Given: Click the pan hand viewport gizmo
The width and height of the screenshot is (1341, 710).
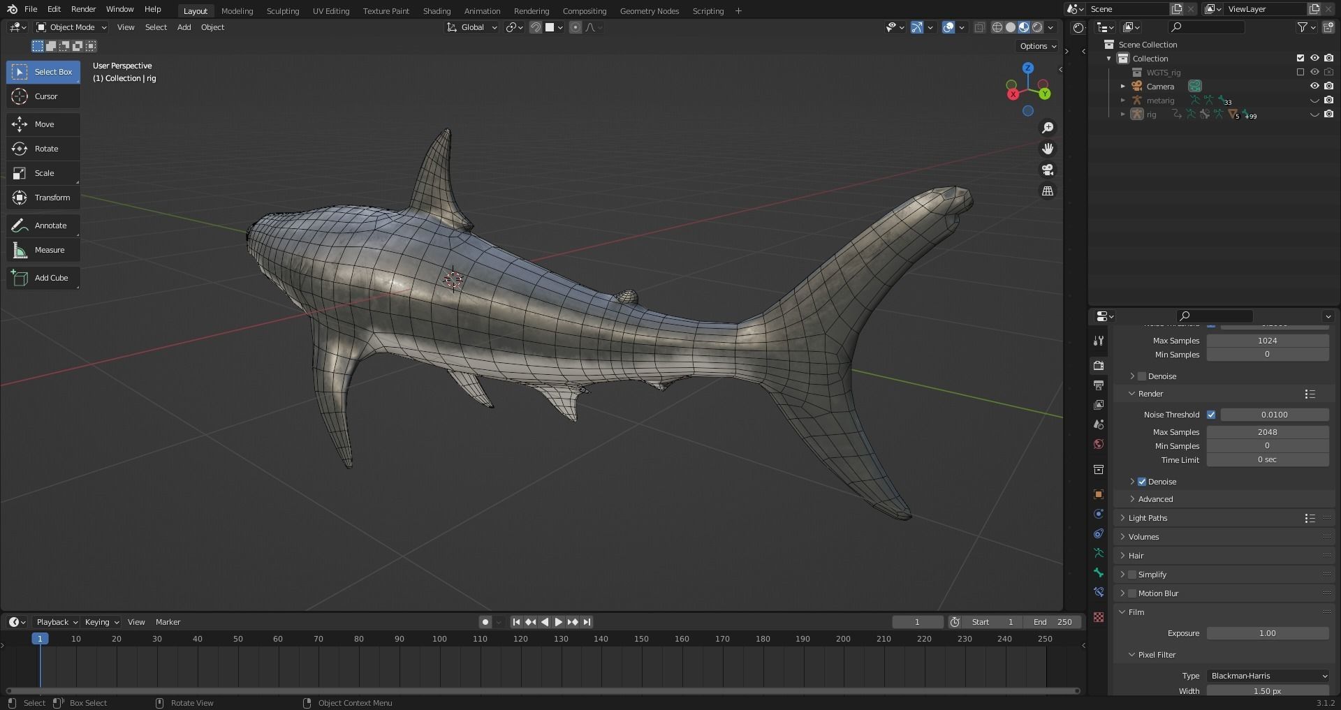Looking at the screenshot, I should (x=1048, y=149).
